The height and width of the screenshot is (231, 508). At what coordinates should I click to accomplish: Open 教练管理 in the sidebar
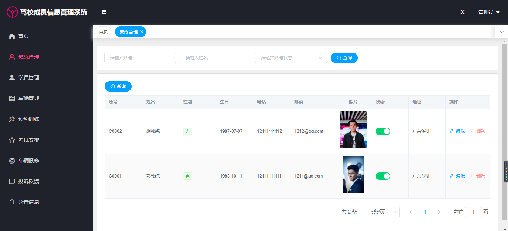(x=46, y=57)
